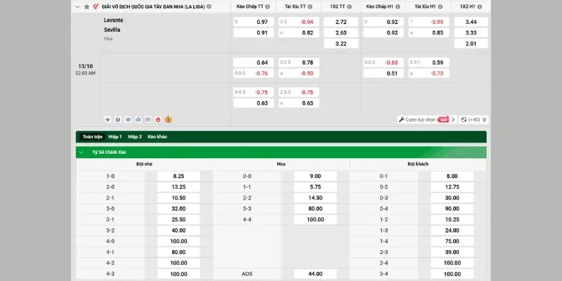Choose away score 0-3 at 30.00

(452, 198)
